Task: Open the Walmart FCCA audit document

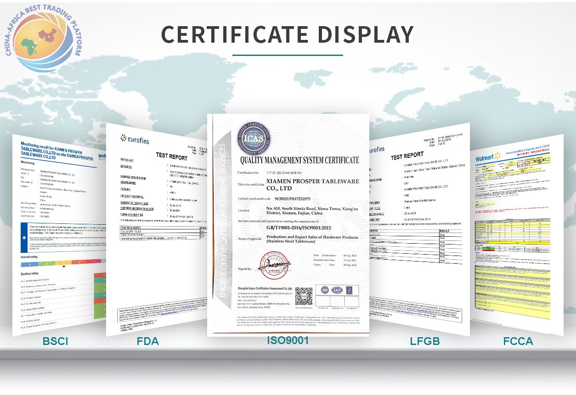Action: click(x=517, y=235)
